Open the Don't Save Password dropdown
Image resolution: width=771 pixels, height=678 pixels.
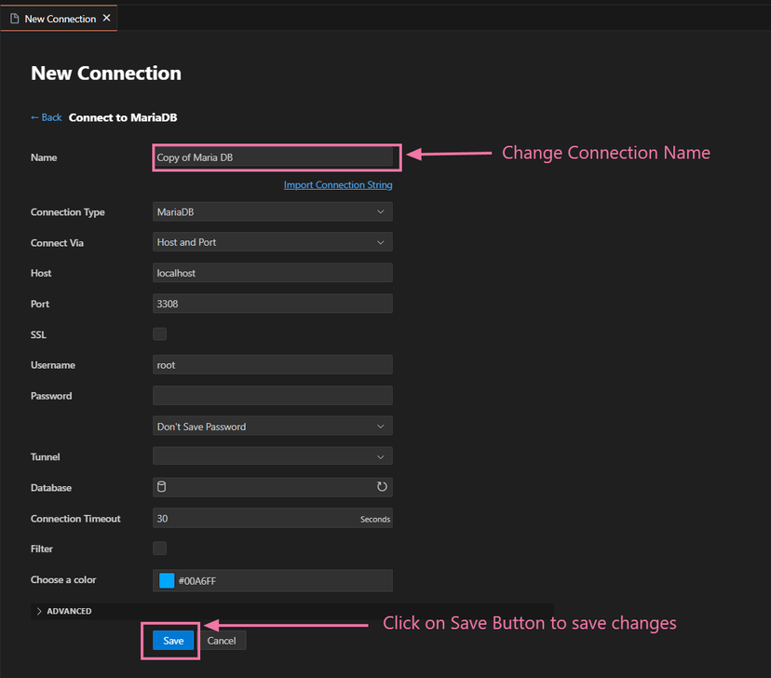click(273, 427)
